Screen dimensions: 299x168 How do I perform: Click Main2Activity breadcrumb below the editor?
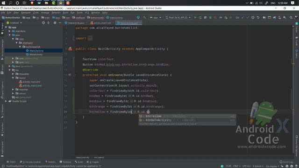[x=83, y=158]
